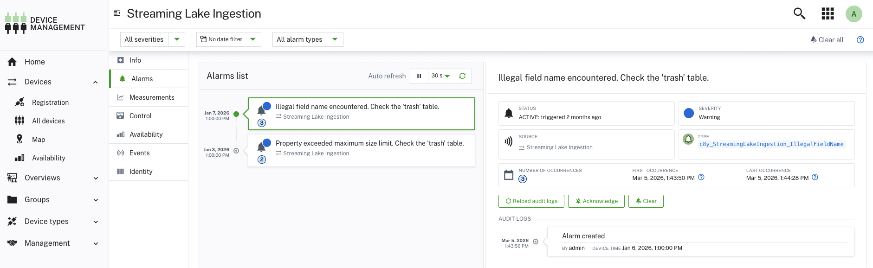Select the Property exceeded maximum size alarm
Viewport: 873px width, 268px height.
(362, 150)
